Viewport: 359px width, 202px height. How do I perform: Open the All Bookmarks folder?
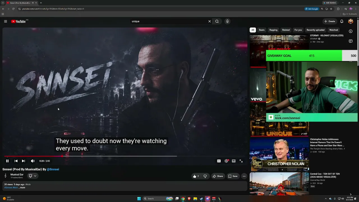pyautogui.click(x=350, y=14)
